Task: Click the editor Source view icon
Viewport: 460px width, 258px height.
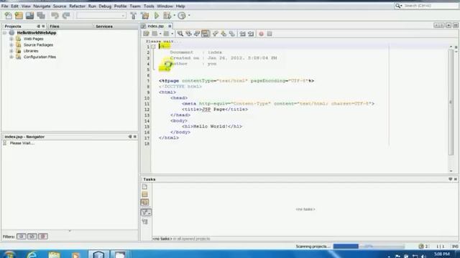Action: click(146, 34)
